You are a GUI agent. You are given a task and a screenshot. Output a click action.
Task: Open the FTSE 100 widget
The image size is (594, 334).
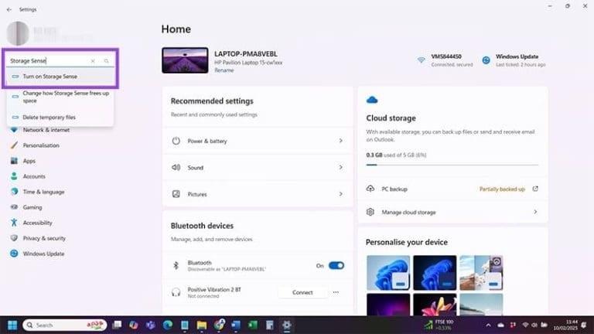coord(440,325)
